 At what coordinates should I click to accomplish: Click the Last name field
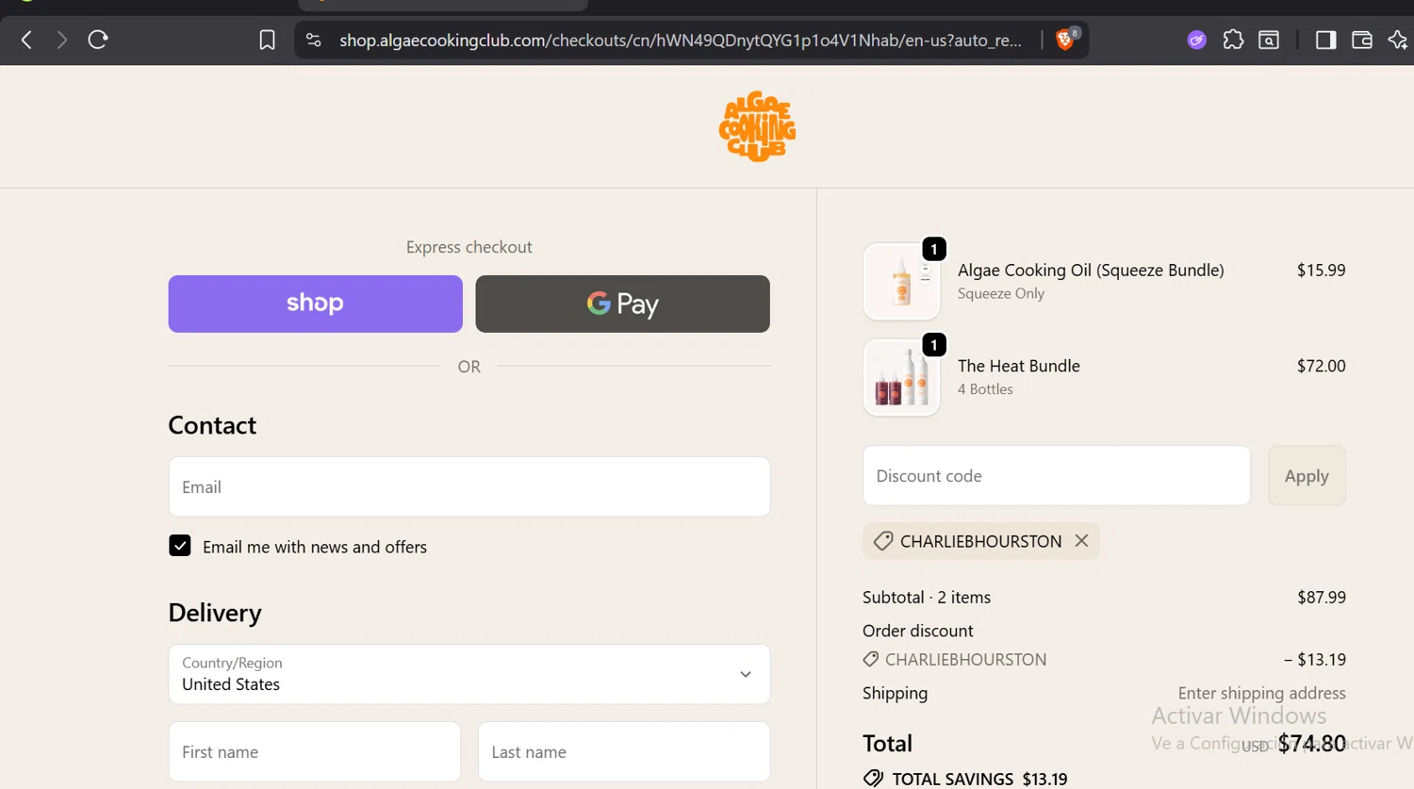coord(624,751)
